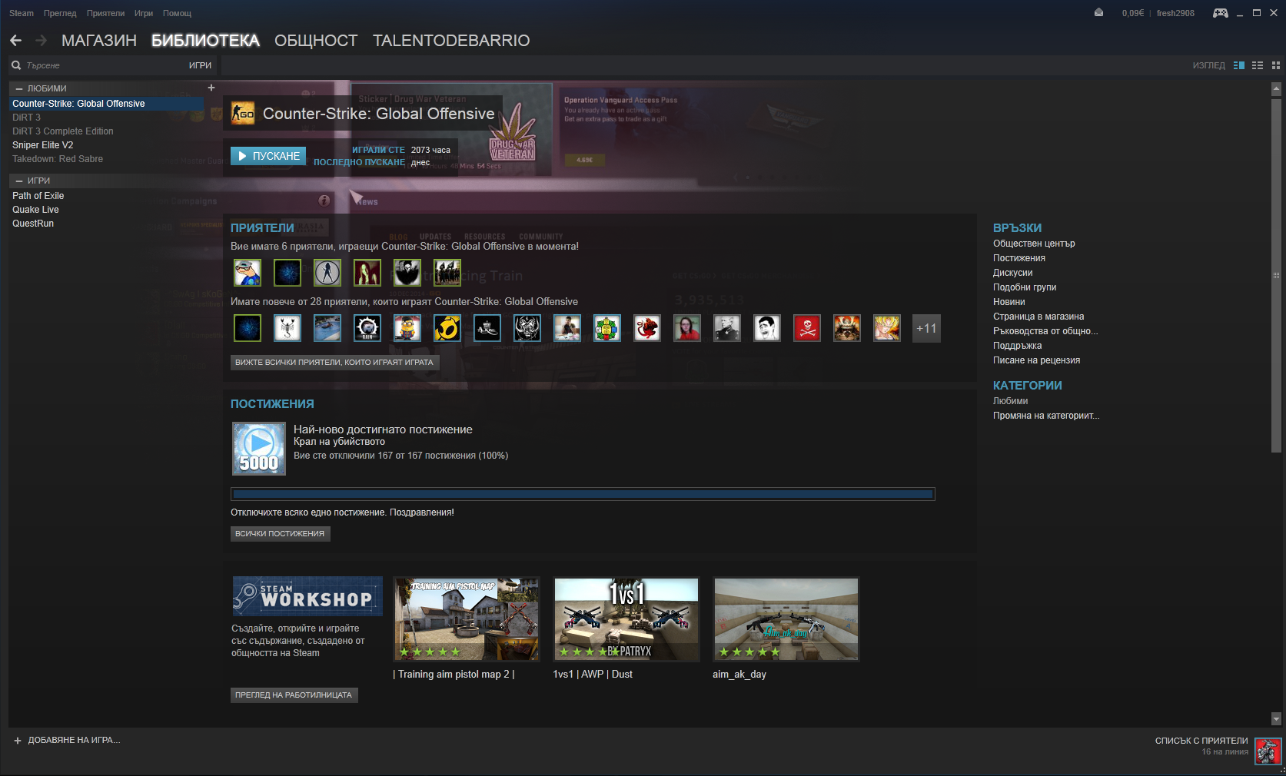Open the yellow and black logo friend avatar
The height and width of the screenshot is (776, 1286).
coord(447,328)
